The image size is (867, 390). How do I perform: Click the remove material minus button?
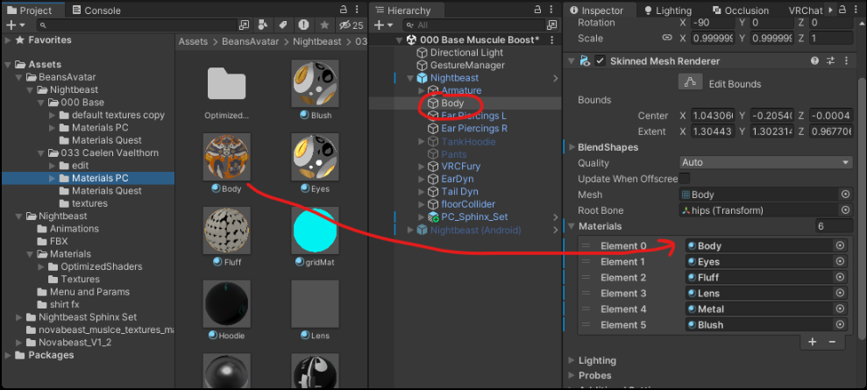tap(832, 342)
